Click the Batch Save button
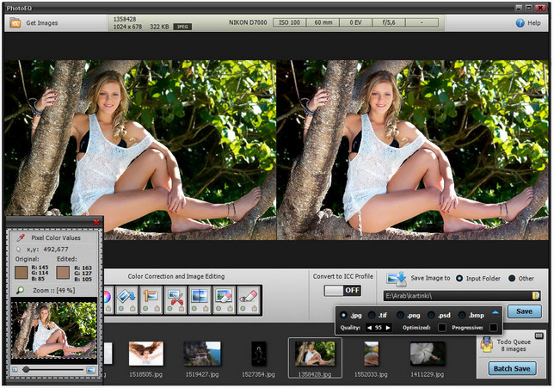 (513, 368)
